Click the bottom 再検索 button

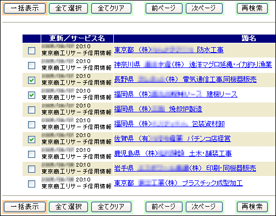(x=252, y=207)
